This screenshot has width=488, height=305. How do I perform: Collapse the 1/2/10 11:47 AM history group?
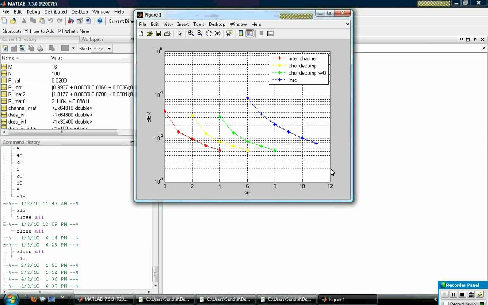point(4,203)
